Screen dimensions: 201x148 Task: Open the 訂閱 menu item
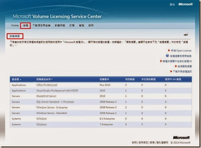point(72,26)
